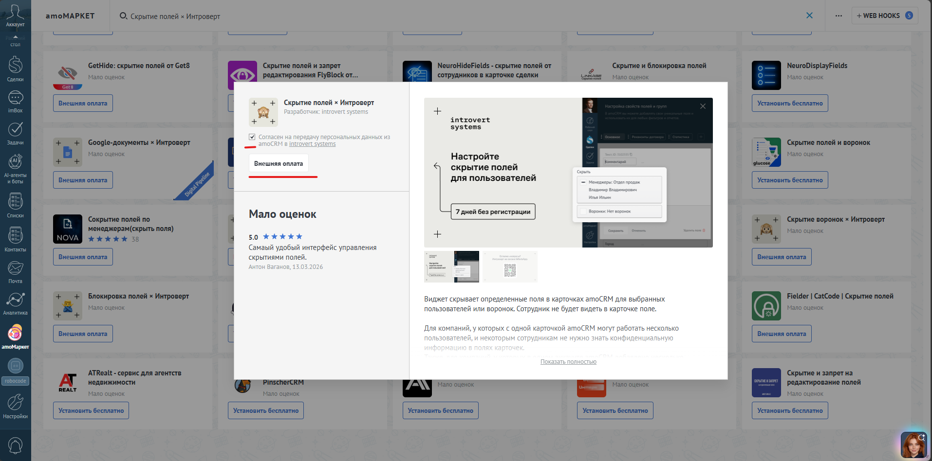Open Fielder CatCode lock icon
The image size is (932, 461).
766,306
